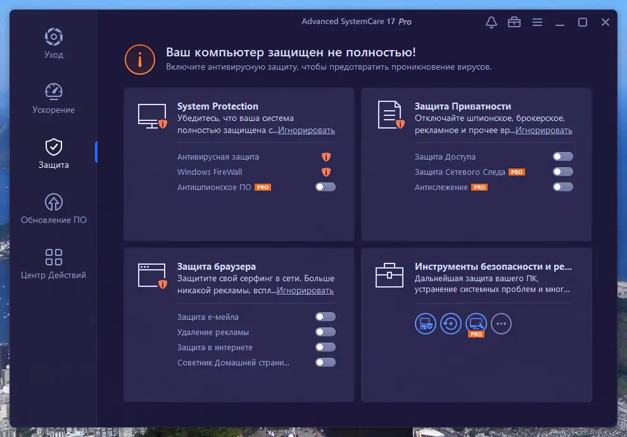This screenshot has height=437, width=627.
Task: Enable Защита Доступа switch
Action: point(563,156)
